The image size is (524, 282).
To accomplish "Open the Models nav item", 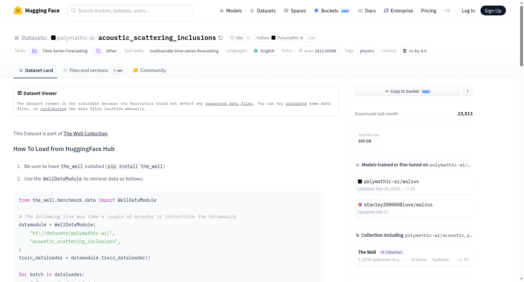I will [231, 11].
